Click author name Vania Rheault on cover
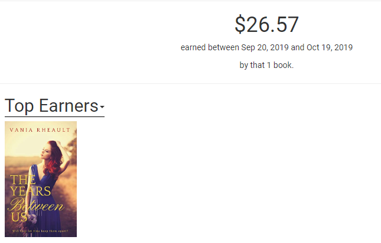 (x=40, y=129)
